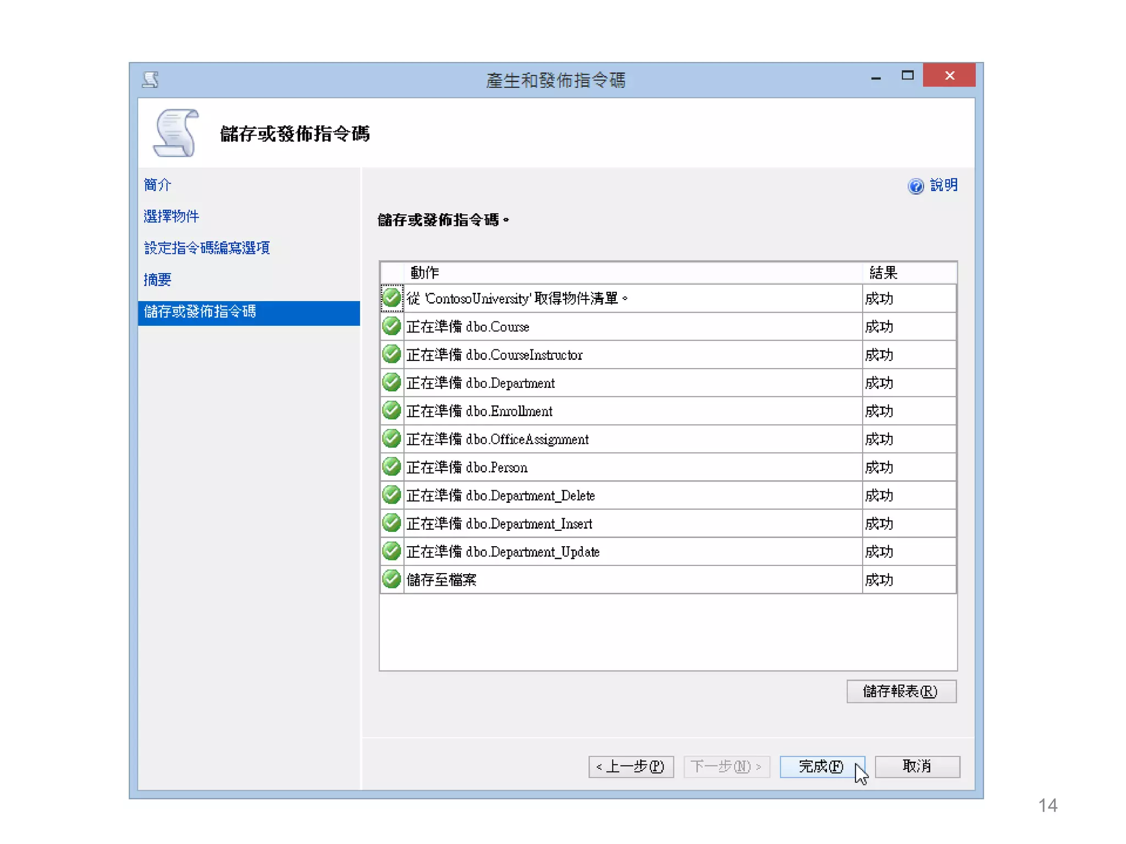Cancel the wizard with the 取消 button
The height and width of the screenshot is (844, 1126).
917,767
